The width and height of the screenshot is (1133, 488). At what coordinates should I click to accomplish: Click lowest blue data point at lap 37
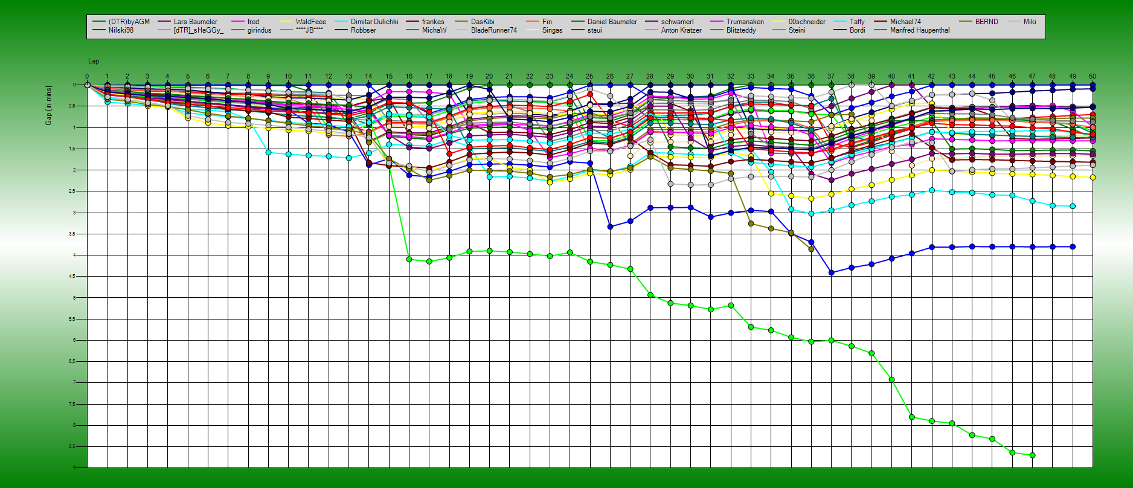pos(831,273)
